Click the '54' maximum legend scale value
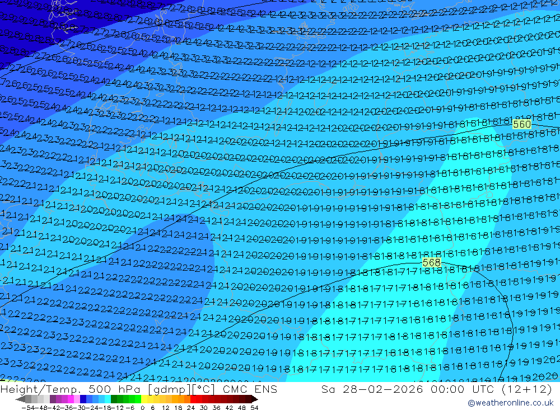Viewport: 560px width, 410px height. point(254,408)
